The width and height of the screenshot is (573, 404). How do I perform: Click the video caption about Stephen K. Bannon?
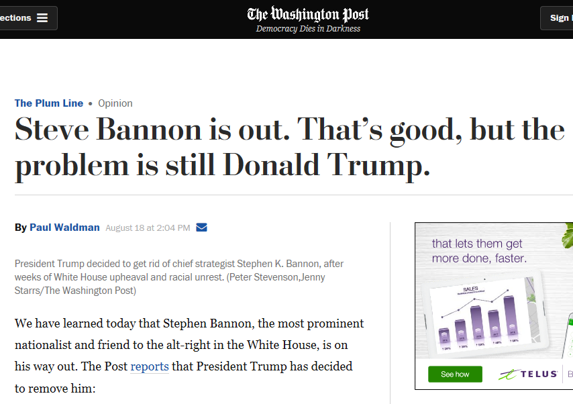(x=178, y=277)
